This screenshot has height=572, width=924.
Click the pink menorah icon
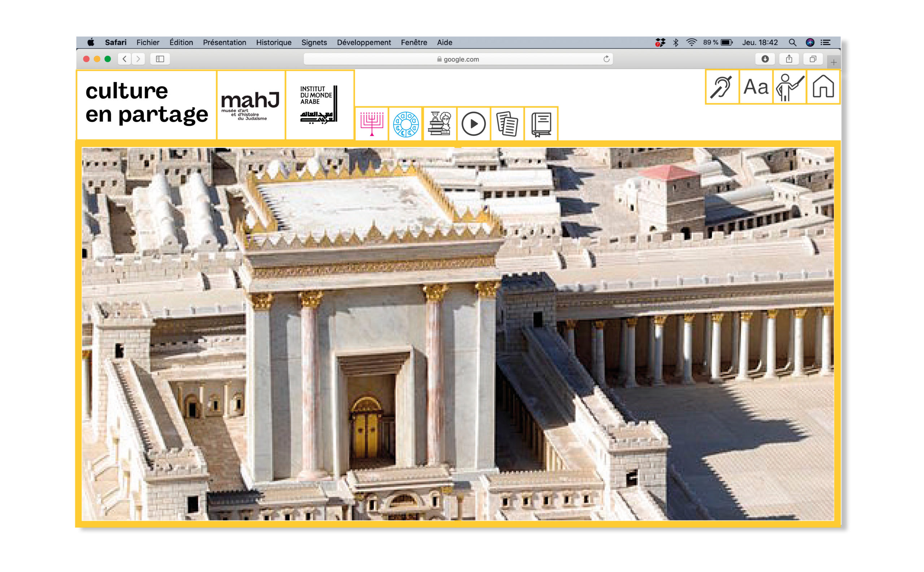(371, 124)
